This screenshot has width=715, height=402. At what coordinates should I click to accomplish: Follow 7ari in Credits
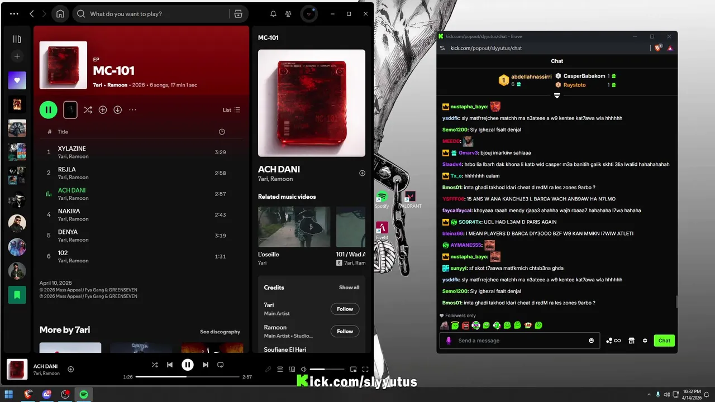345,309
